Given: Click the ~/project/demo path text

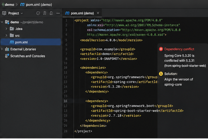Looking at the screenshot, I should (x=32, y=22).
